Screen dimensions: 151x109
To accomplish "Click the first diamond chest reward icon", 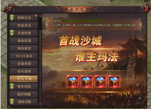I will [x=73, y=81].
